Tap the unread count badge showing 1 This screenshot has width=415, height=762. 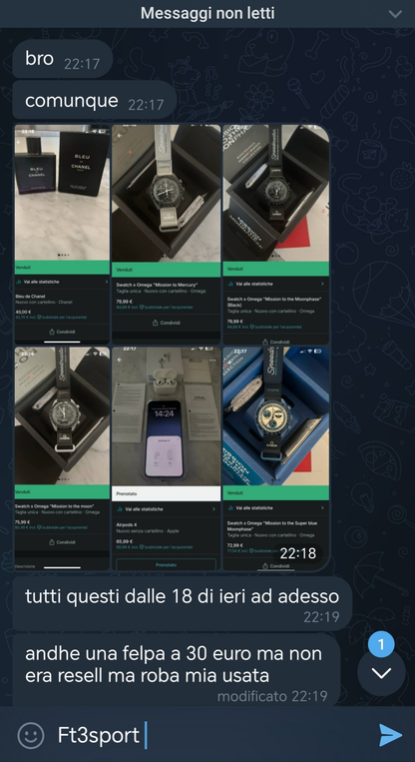[x=381, y=645]
